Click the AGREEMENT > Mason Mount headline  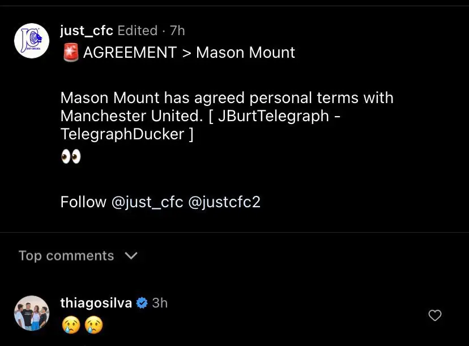click(189, 53)
